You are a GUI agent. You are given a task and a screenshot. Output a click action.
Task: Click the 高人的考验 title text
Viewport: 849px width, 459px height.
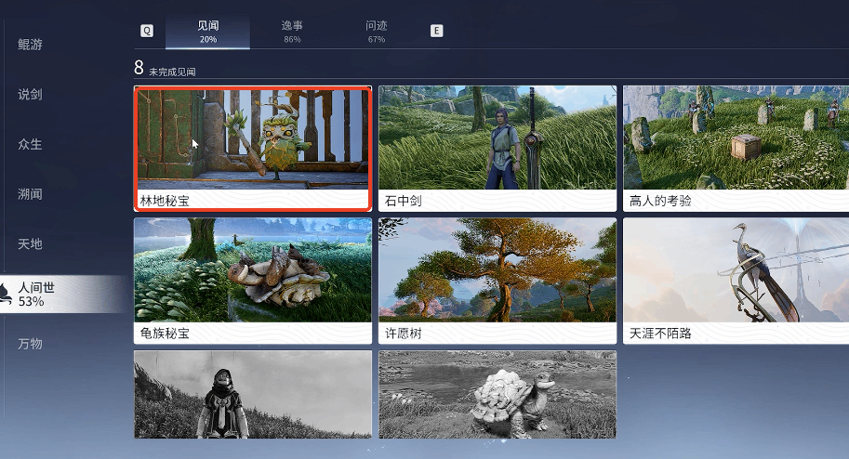(660, 201)
